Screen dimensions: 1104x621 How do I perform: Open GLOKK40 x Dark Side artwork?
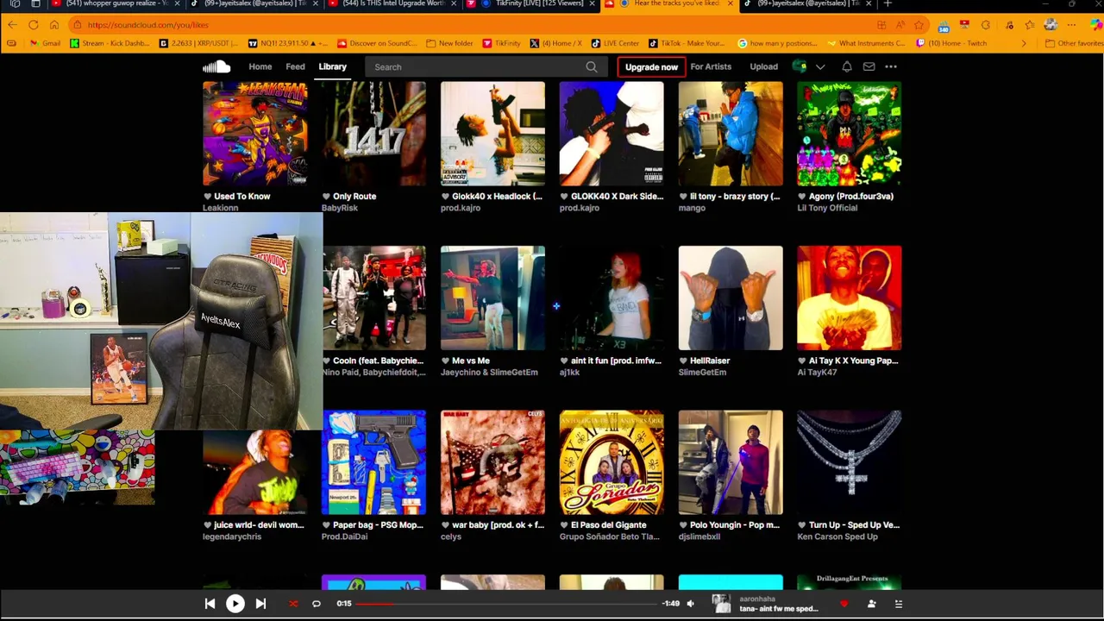pyautogui.click(x=612, y=134)
